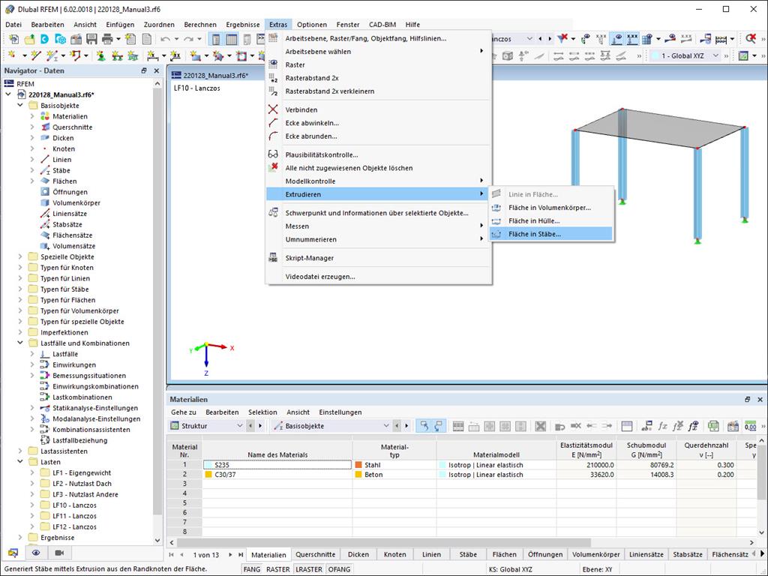Viewport: 768px width, 576px height.
Task: Click the new nodal support icon
Action: point(101,55)
